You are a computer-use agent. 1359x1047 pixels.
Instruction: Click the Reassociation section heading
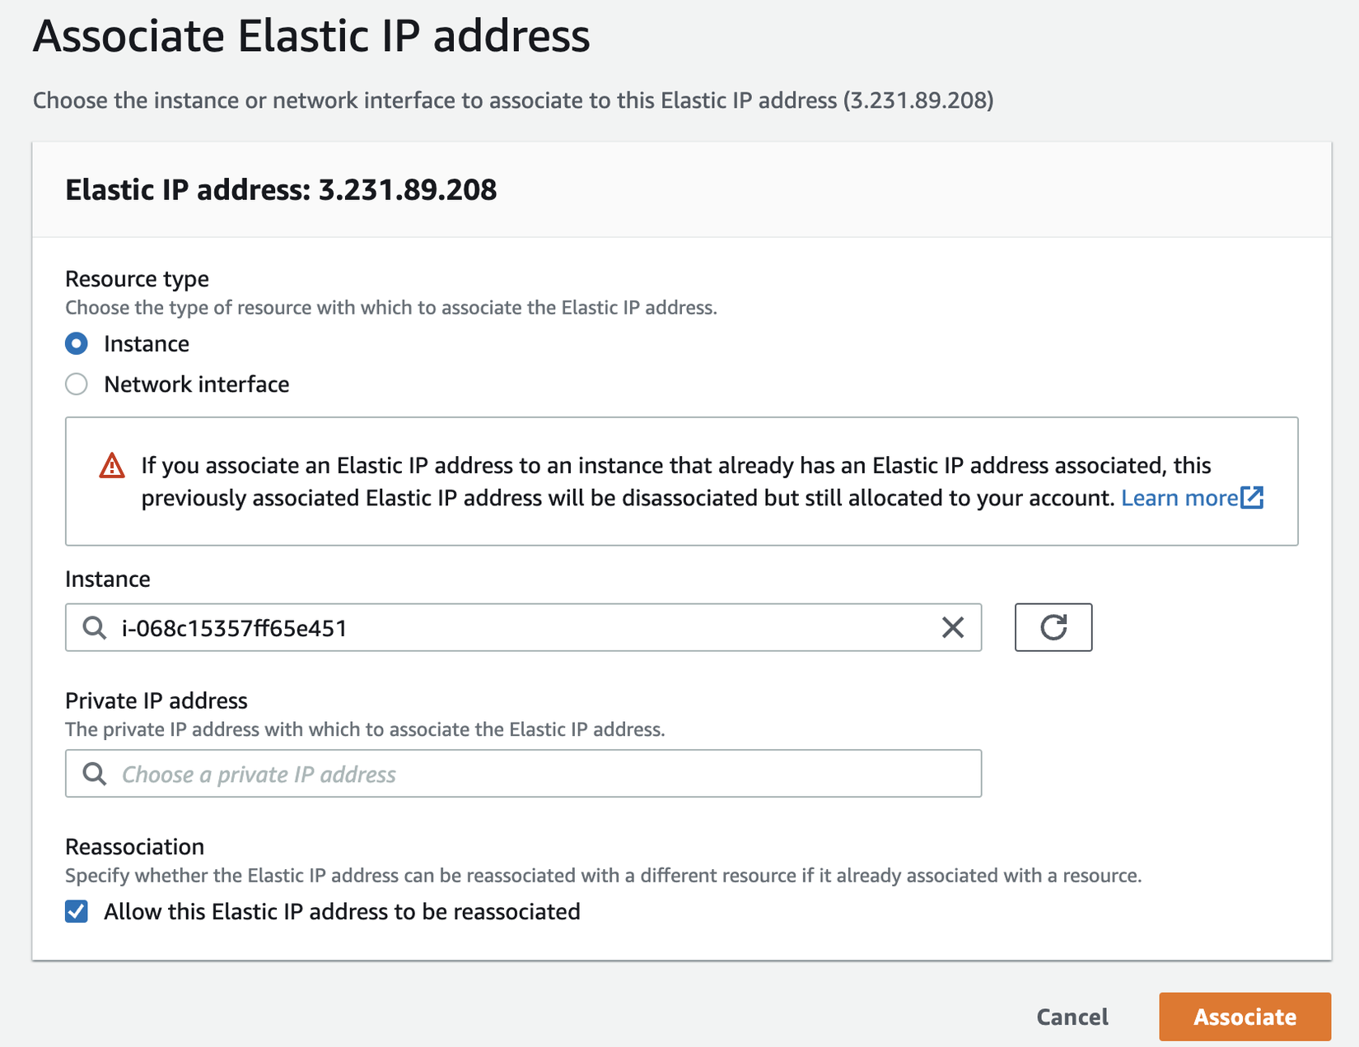point(134,847)
